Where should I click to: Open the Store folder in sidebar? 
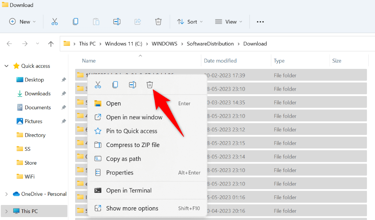(31, 162)
